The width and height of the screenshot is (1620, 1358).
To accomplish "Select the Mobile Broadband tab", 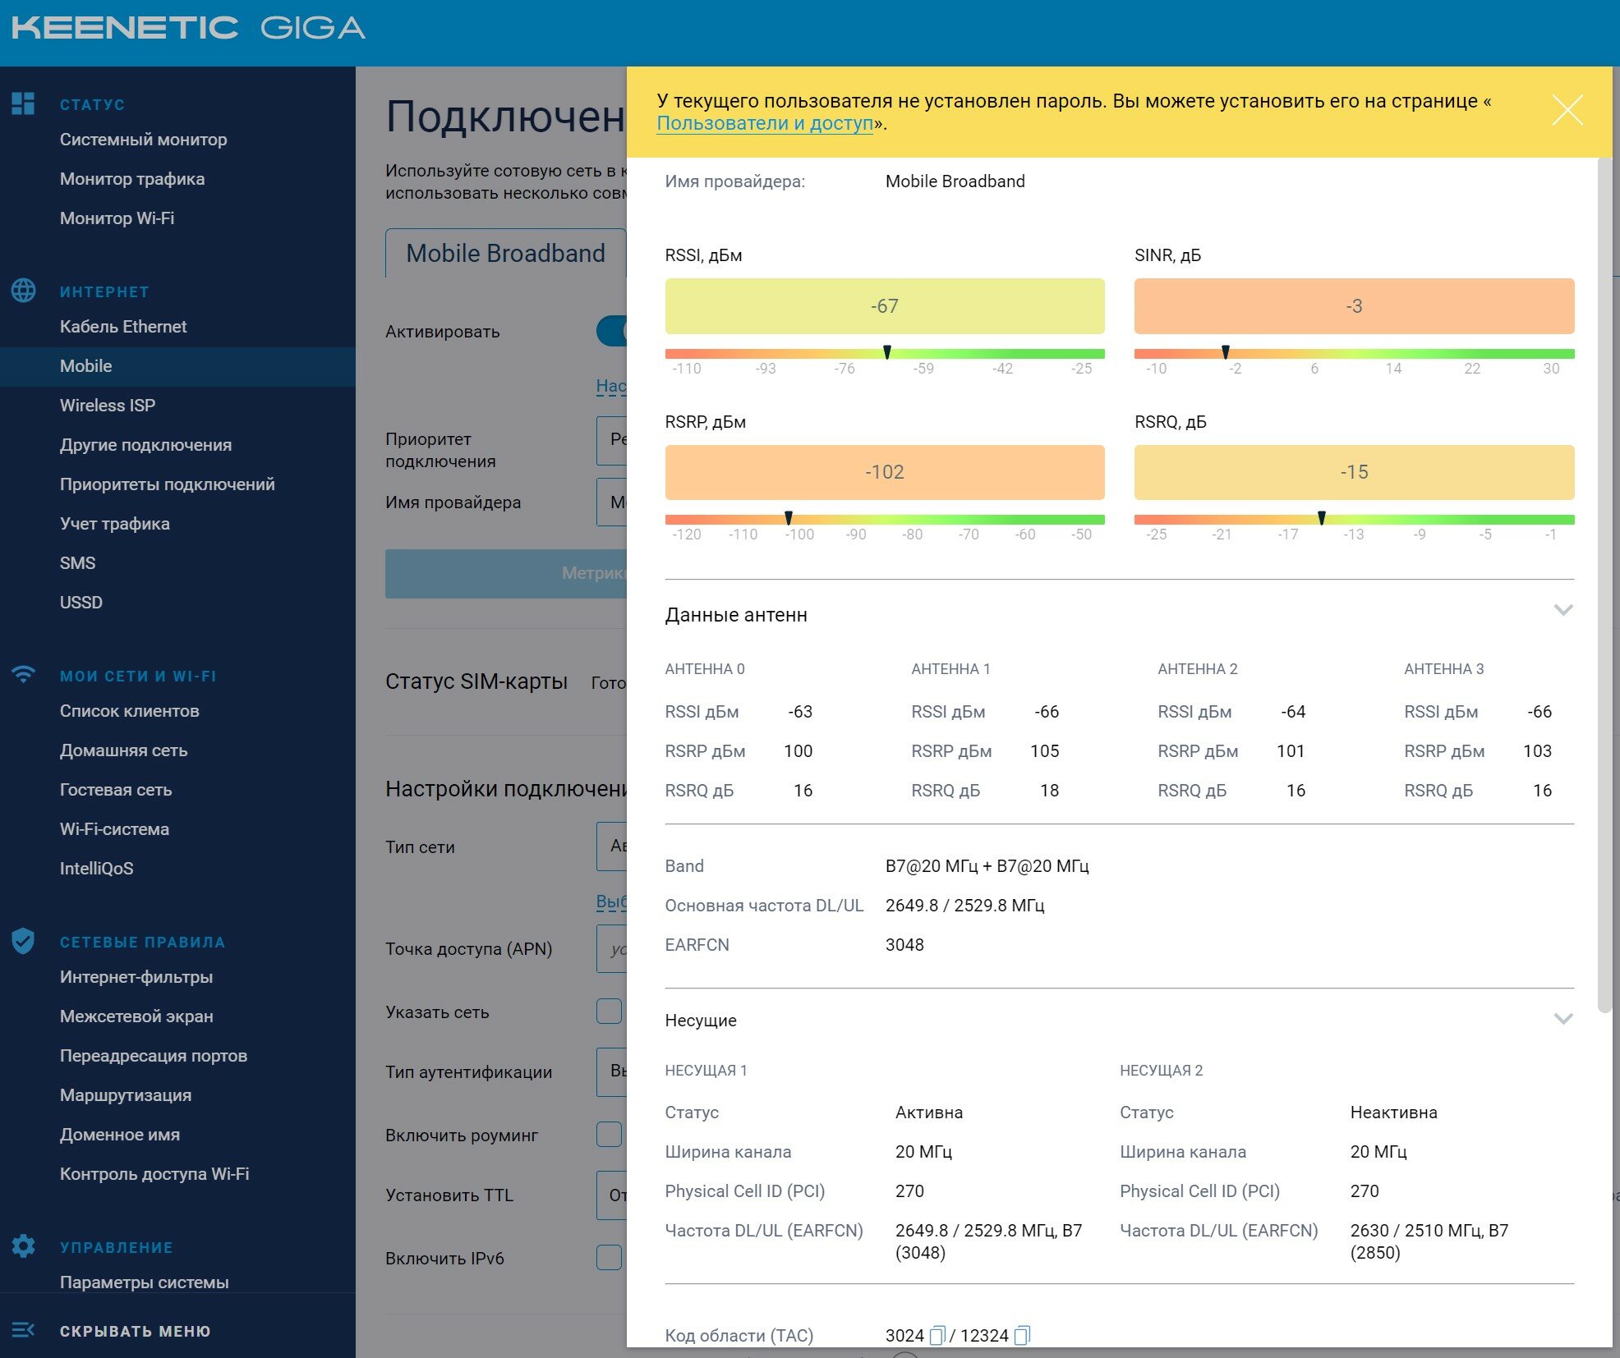I will tap(505, 254).
